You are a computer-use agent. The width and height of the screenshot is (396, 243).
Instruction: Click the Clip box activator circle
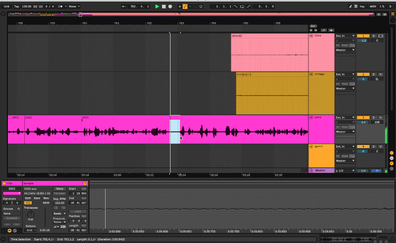[4, 183]
